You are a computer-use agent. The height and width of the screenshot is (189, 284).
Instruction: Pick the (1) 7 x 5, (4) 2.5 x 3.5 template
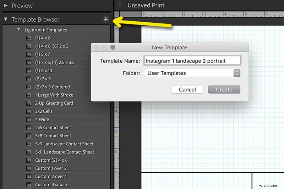point(55,62)
